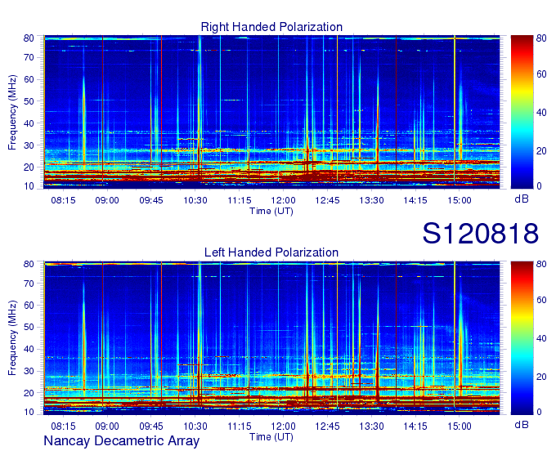This screenshot has width=556, height=451.
Task: Click the 'Right Handed Polarization' title
Action: 271,27
